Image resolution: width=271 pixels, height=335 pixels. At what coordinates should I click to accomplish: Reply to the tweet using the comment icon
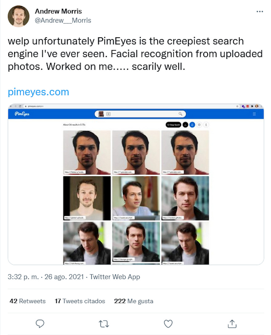pyautogui.click(x=40, y=324)
